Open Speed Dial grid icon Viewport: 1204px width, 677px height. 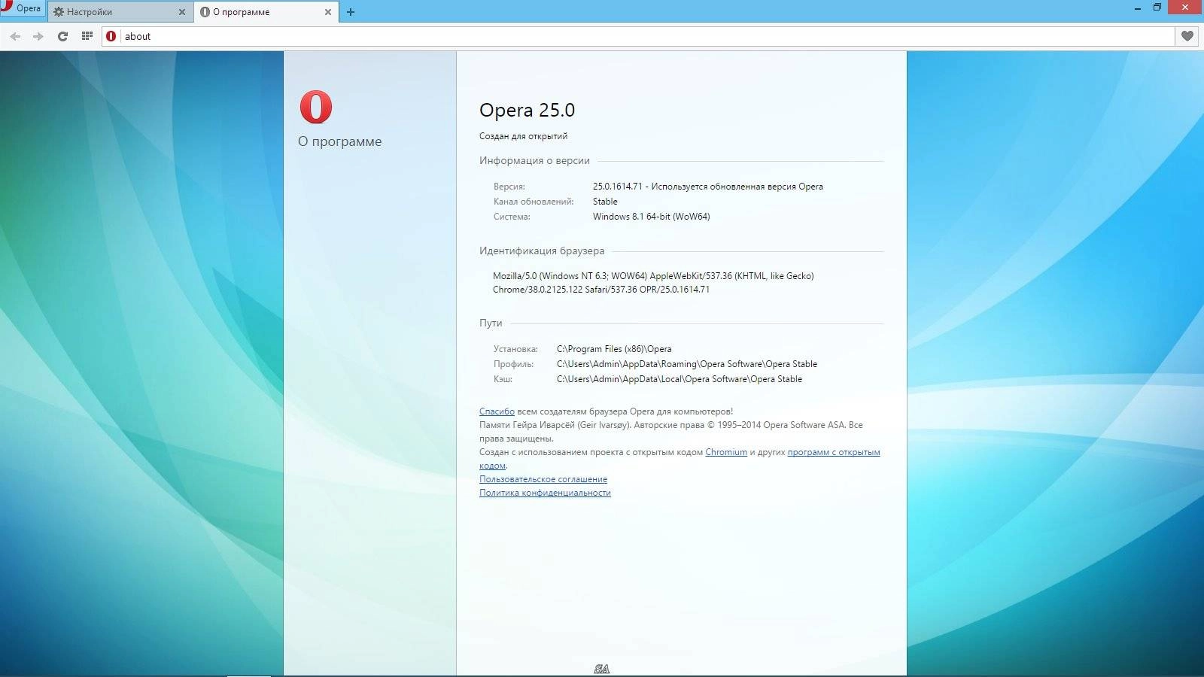[x=87, y=36]
